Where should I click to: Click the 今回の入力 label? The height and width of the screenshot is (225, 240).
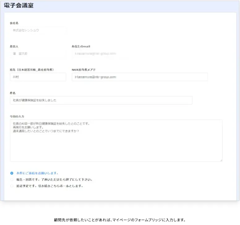coord(17,117)
